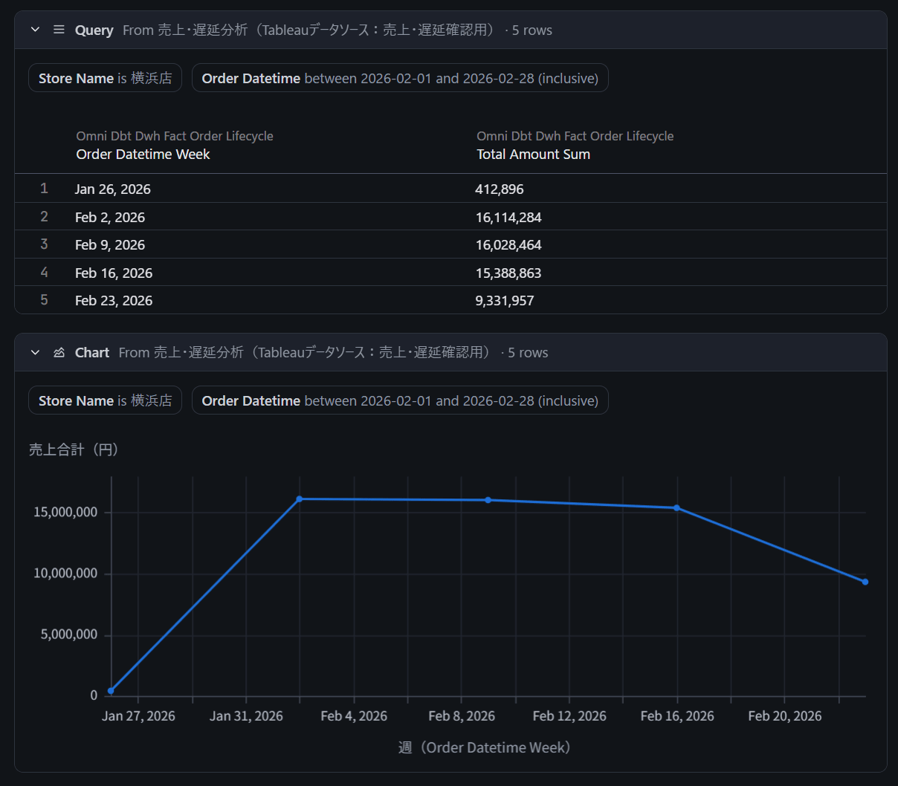Sort by the Order Datetime Week column header
This screenshot has width=898, height=786.
tap(143, 154)
